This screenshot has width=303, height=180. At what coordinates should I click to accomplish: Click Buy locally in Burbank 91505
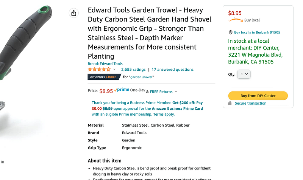(257, 33)
